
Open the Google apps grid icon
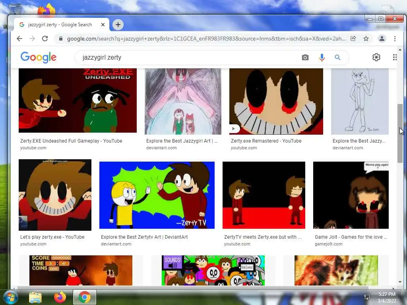(395, 57)
